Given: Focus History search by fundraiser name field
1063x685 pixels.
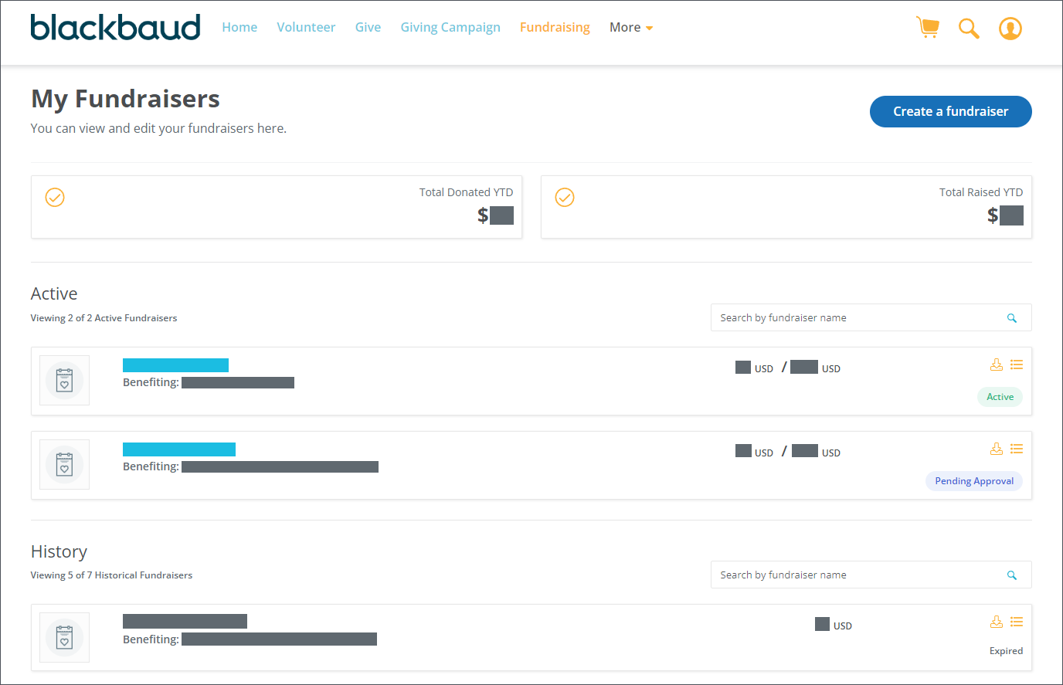Looking at the screenshot, I should [871, 575].
